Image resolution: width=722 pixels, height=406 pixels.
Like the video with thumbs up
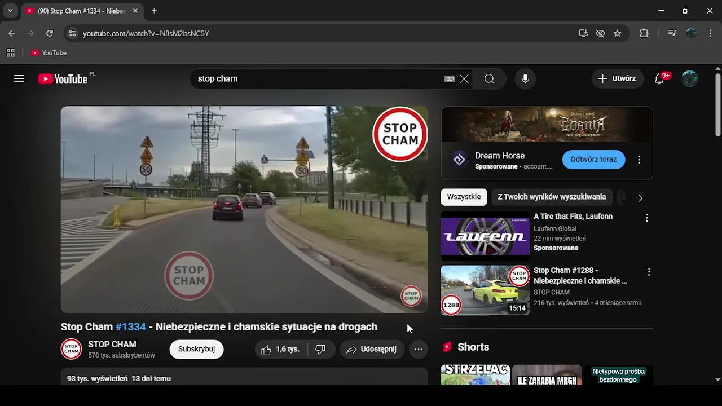point(280,349)
